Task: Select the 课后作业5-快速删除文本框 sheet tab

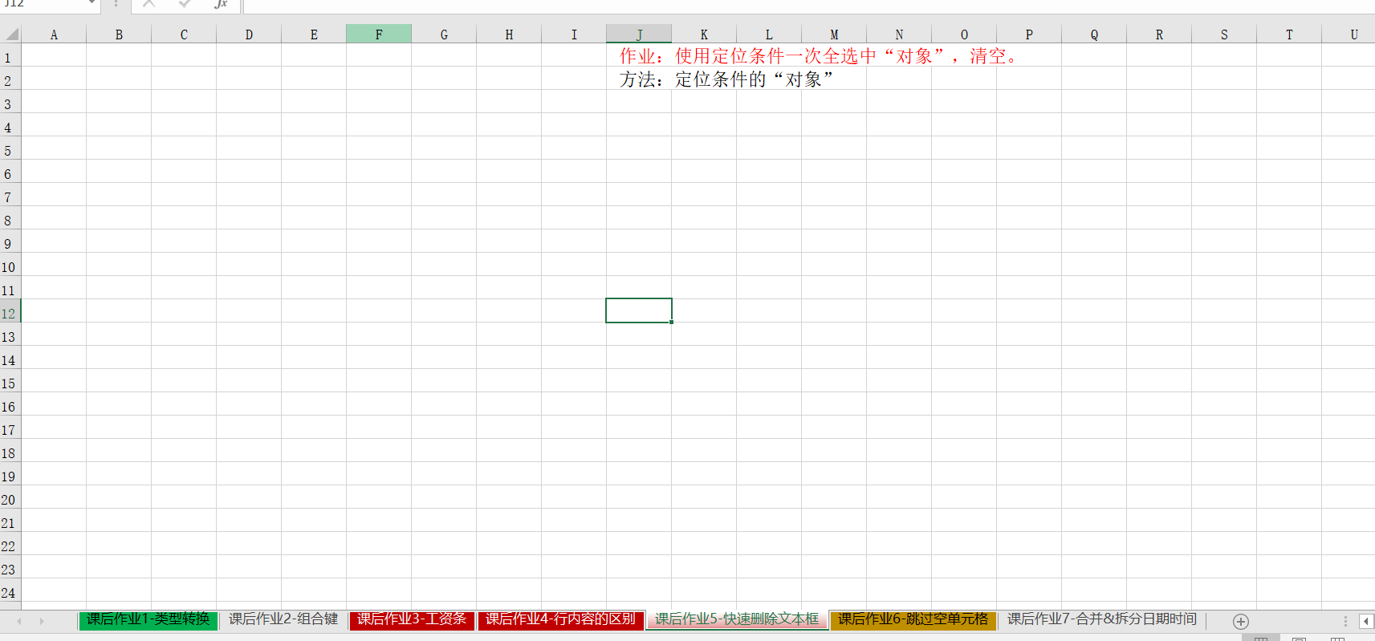Action: (x=737, y=620)
